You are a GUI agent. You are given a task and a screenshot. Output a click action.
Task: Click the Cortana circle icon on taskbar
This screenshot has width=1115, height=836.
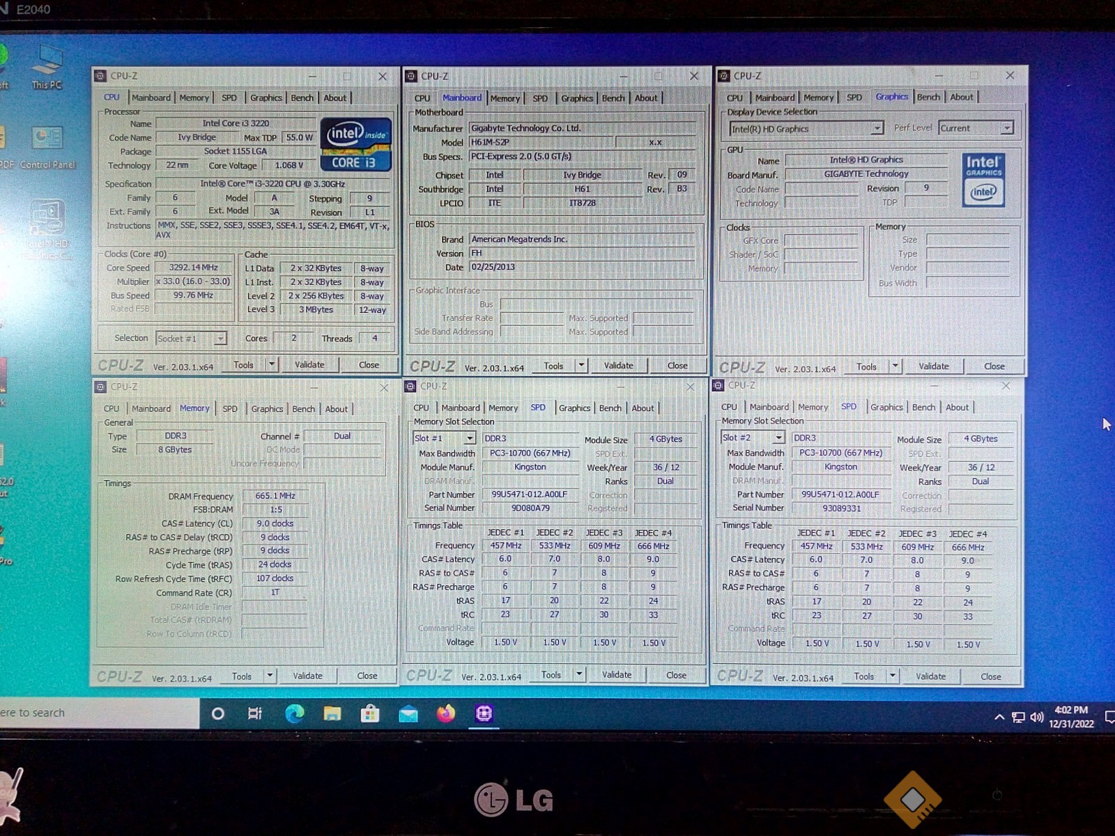tap(218, 713)
